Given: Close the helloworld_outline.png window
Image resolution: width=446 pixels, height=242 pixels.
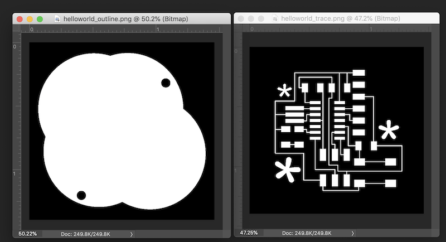Looking at the screenshot, I should tap(20, 19).
